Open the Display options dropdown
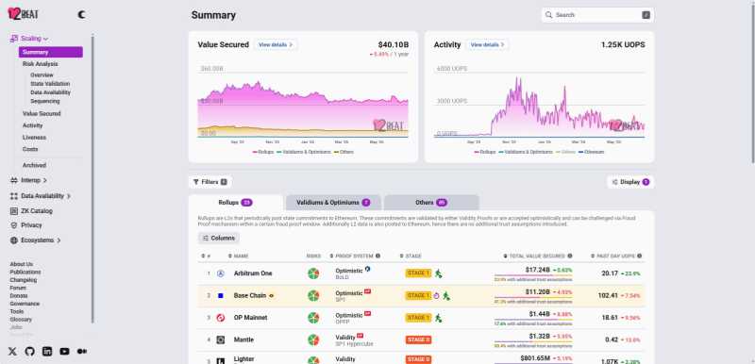This screenshot has width=755, height=364. (x=630, y=182)
